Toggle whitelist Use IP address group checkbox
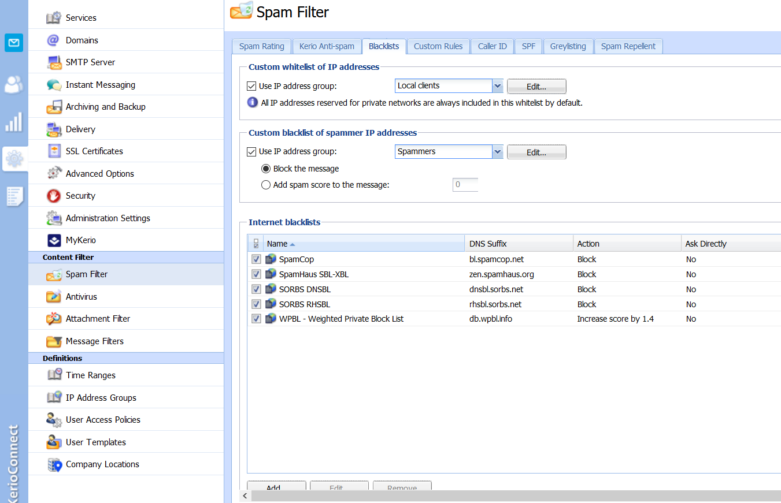The height and width of the screenshot is (503, 781). tap(251, 86)
